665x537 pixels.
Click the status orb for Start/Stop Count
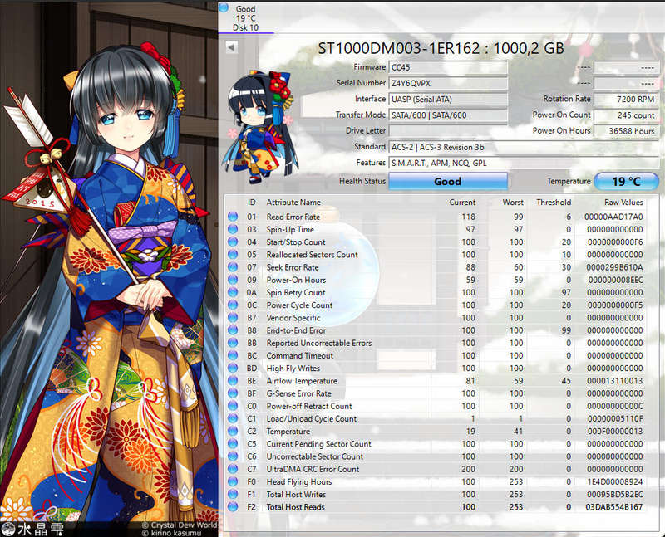tap(233, 242)
